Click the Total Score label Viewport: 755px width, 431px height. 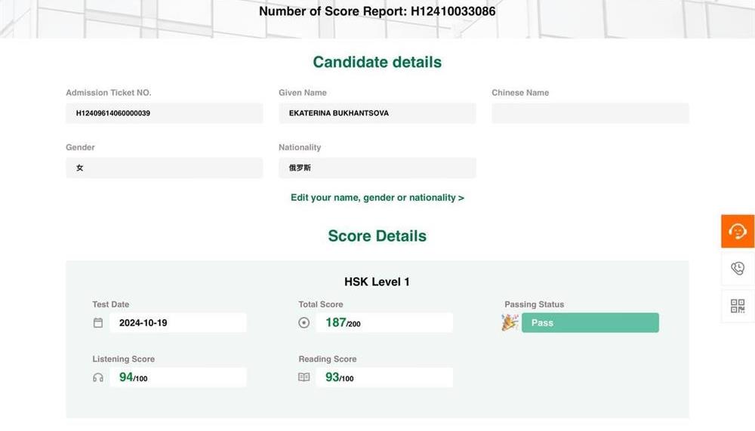(x=321, y=304)
